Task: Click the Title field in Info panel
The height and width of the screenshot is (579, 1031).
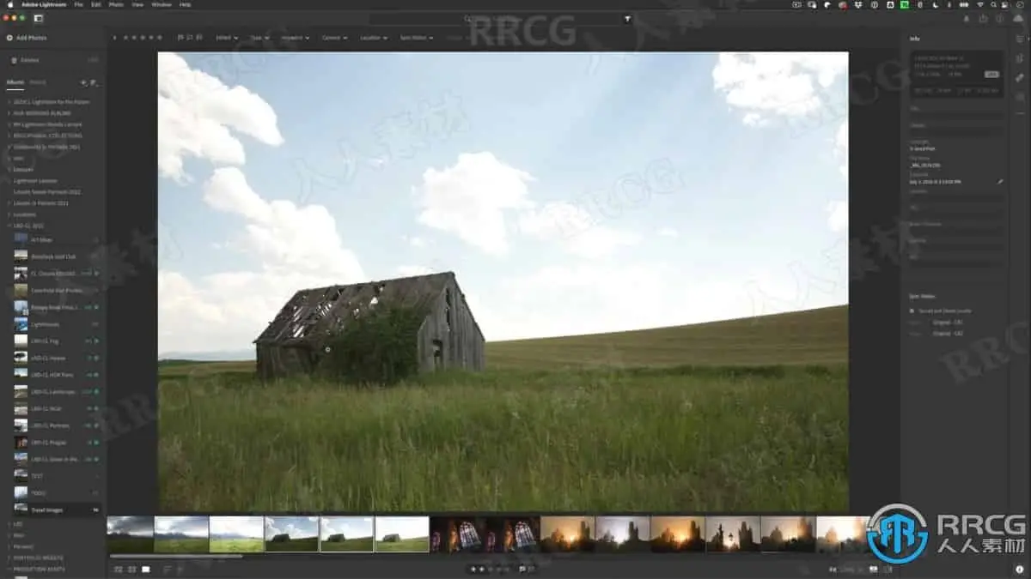Action: click(956, 116)
